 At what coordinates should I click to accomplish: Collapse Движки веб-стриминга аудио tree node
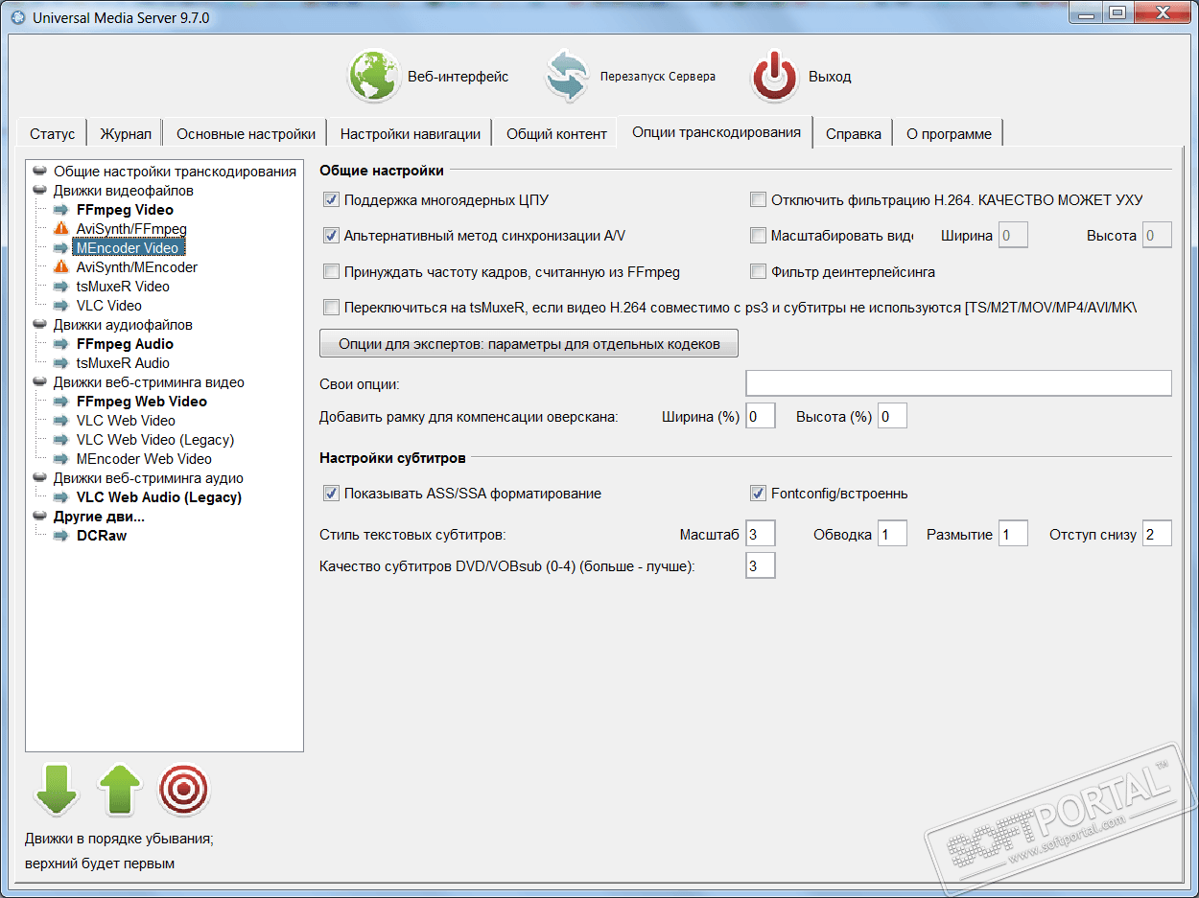39,478
